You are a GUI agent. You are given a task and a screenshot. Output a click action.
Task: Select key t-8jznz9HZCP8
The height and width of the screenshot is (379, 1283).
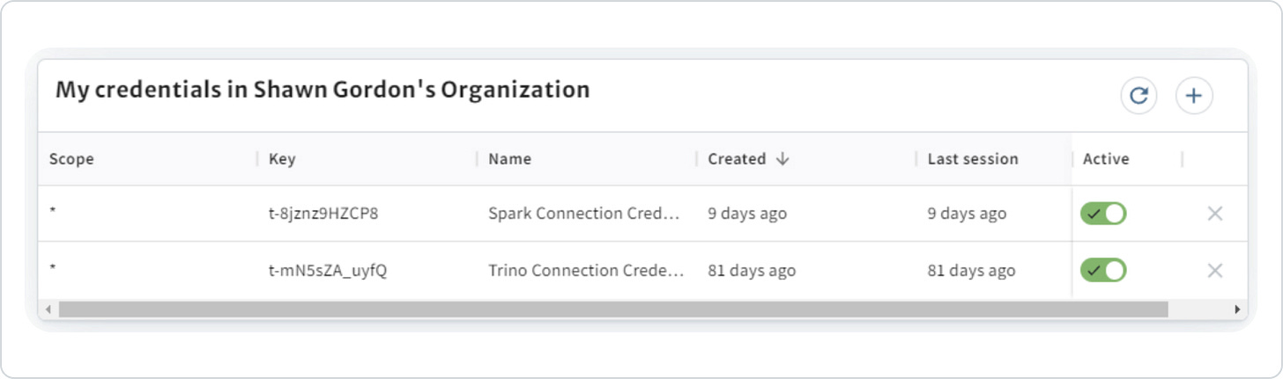coord(323,214)
